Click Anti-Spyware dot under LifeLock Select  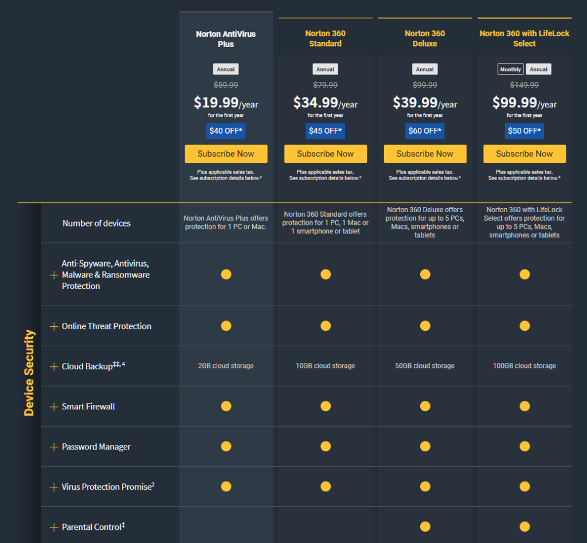525,274
